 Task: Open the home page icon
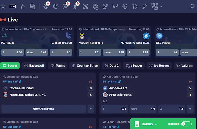pos(3,6)
